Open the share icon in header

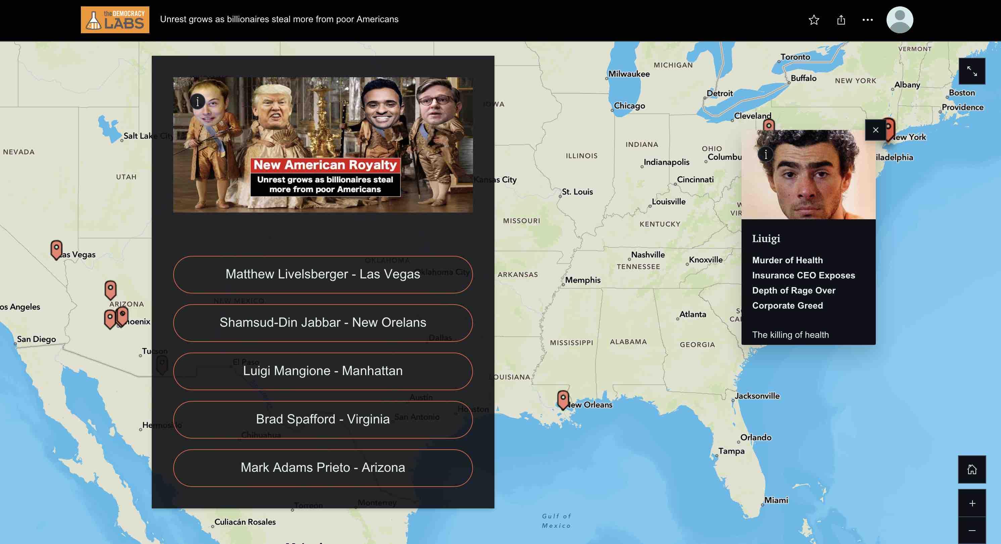tap(841, 20)
